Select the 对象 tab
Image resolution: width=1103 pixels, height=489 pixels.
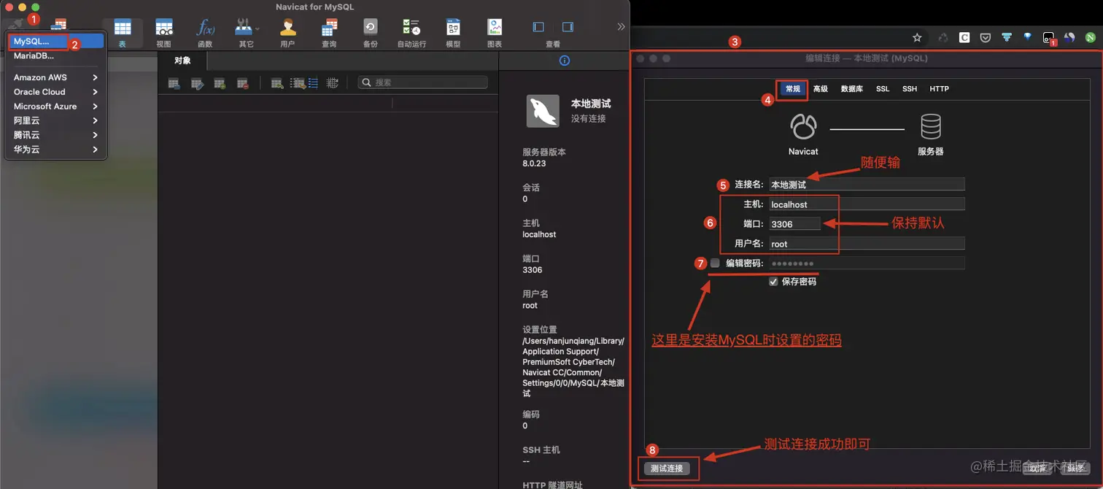[182, 61]
